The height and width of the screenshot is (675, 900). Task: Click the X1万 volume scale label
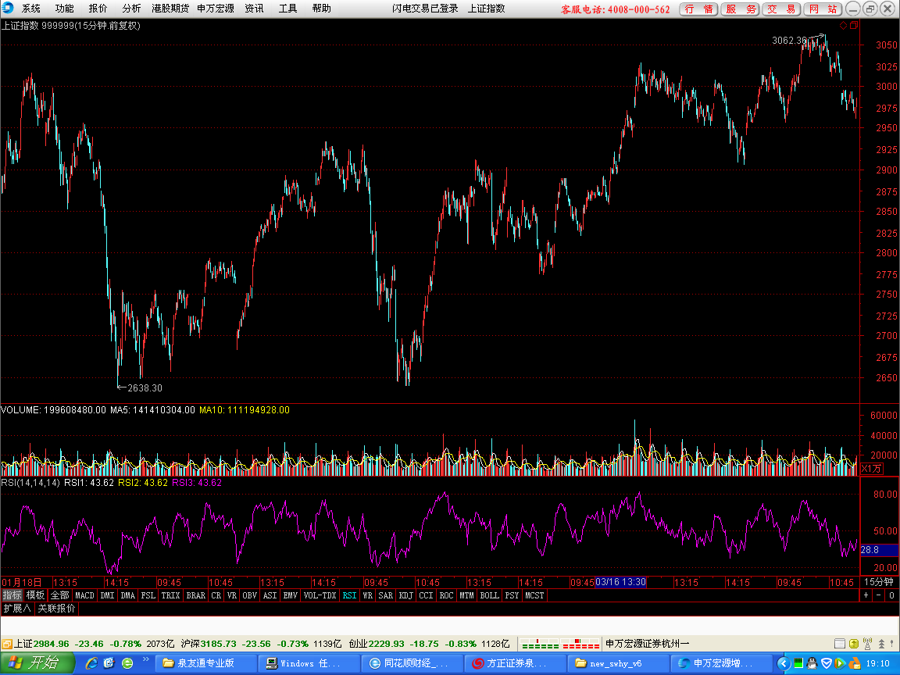871,469
